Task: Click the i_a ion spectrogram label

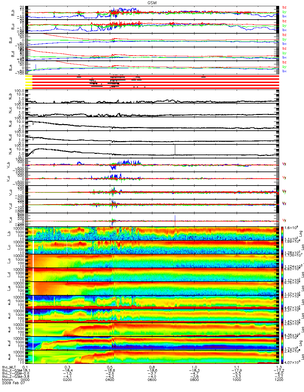Action: pyautogui.click(x=9, y=261)
